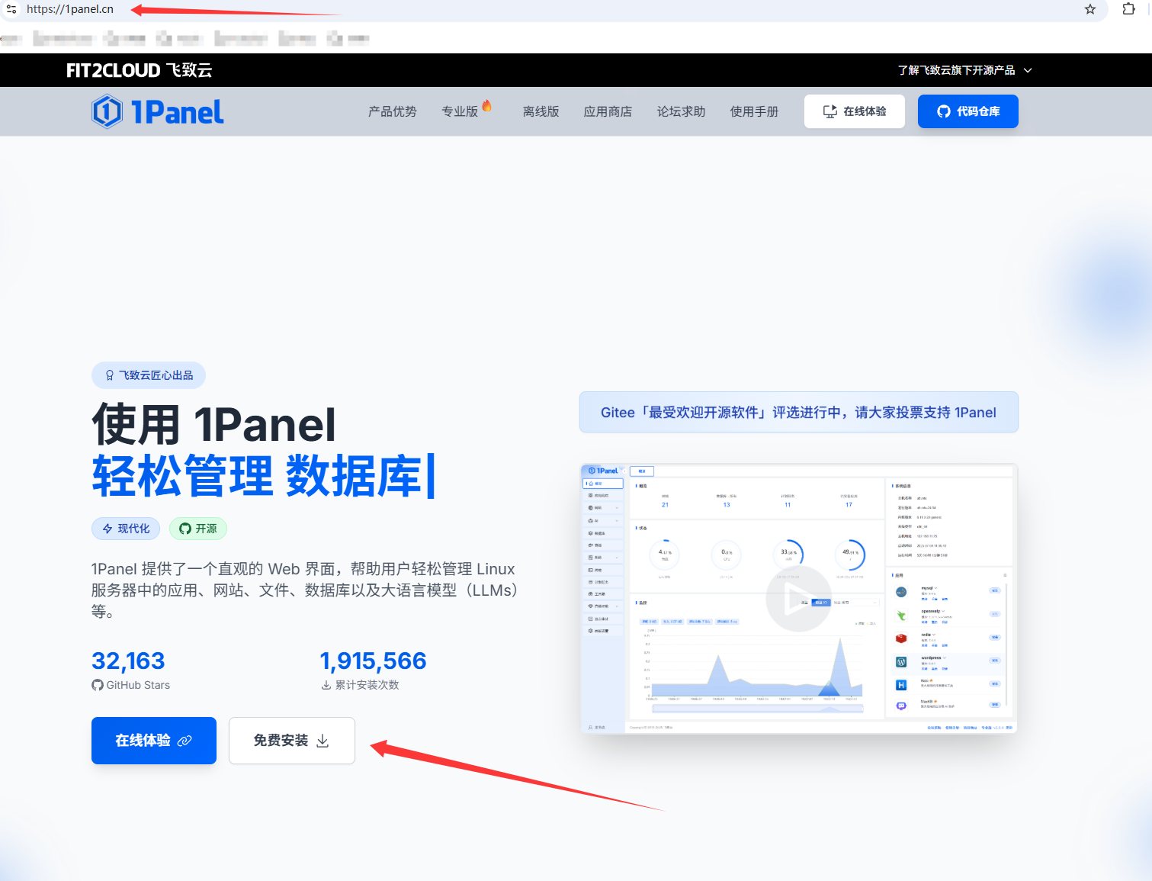Open the browser extensions puzzle icon

(x=1128, y=9)
